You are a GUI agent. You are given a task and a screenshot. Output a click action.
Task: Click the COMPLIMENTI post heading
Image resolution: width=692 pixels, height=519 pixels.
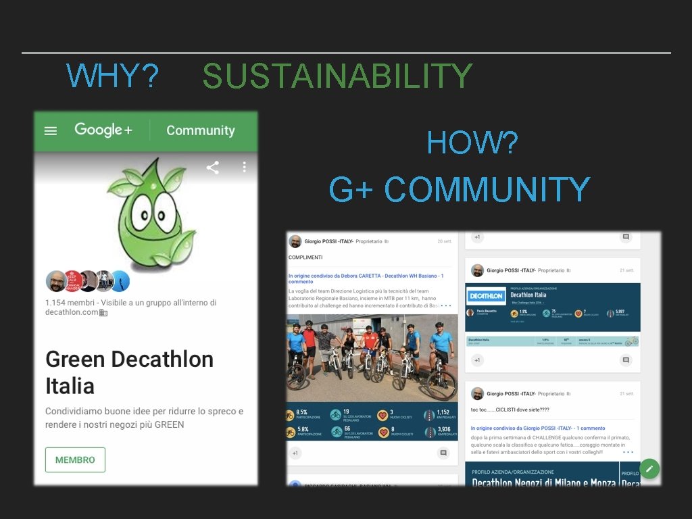tap(305, 257)
